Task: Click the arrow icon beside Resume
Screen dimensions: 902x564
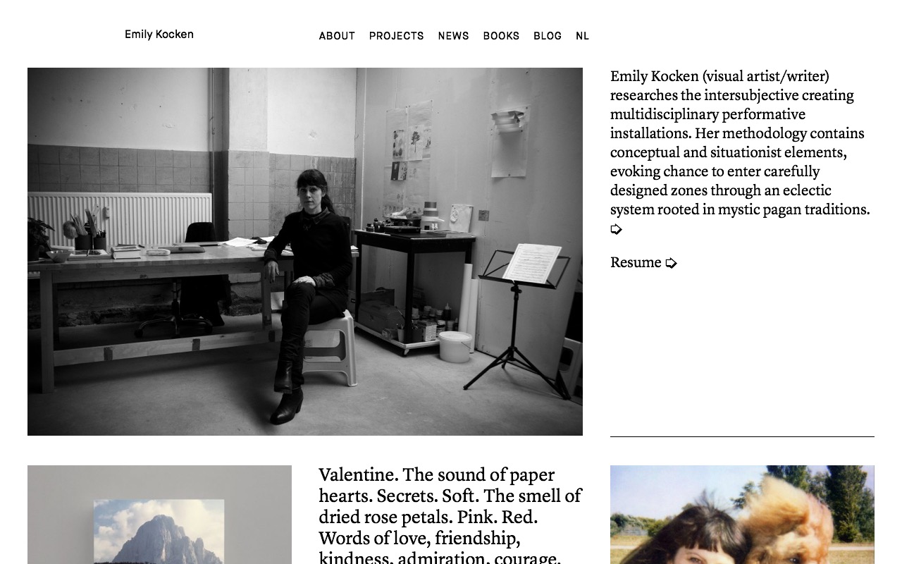Action: (x=671, y=263)
